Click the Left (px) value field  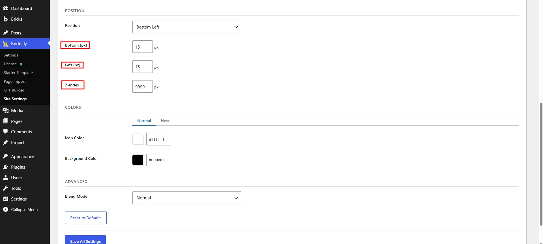click(x=143, y=67)
